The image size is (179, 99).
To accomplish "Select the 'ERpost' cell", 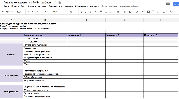I will (x=45, y=61).
